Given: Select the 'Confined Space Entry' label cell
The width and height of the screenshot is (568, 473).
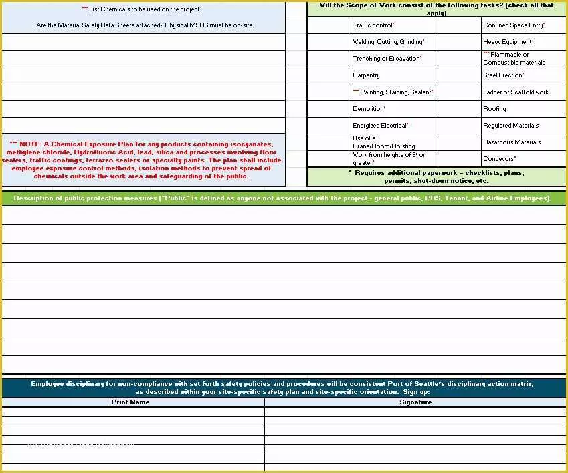Looking at the screenshot, I should (x=523, y=25).
